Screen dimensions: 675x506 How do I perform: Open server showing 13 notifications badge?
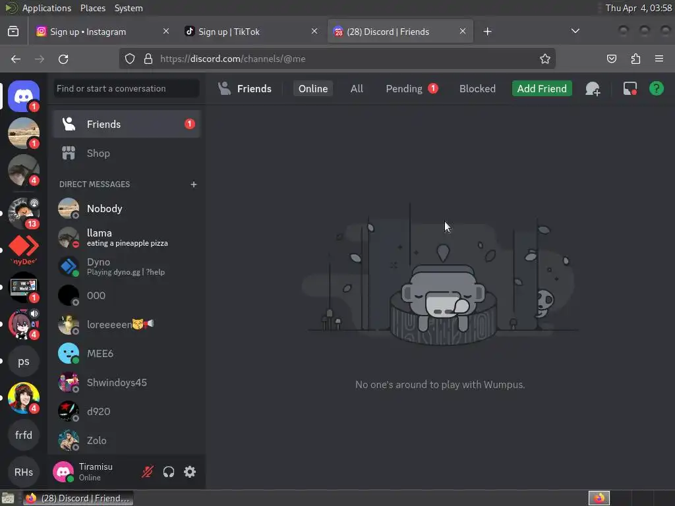point(24,213)
